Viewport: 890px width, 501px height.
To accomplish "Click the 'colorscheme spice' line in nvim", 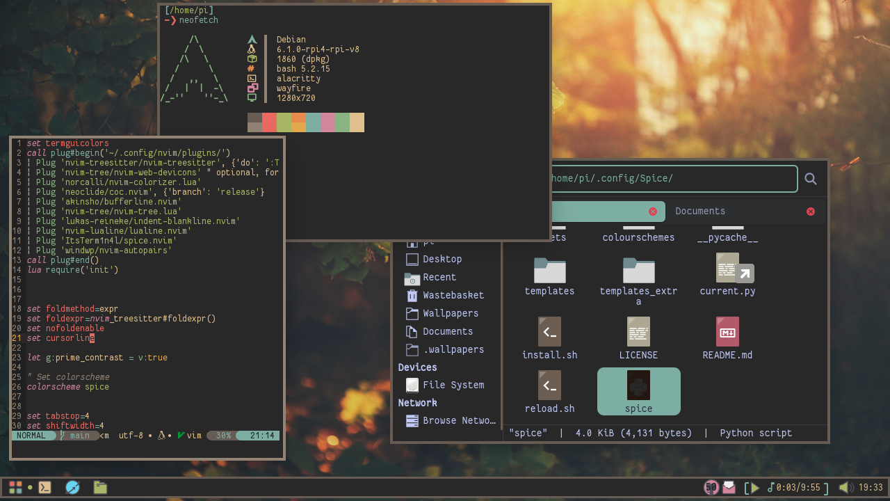I will click(68, 387).
